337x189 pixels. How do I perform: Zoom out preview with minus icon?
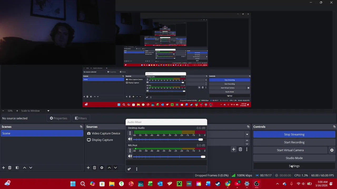(x=3, y=111)
